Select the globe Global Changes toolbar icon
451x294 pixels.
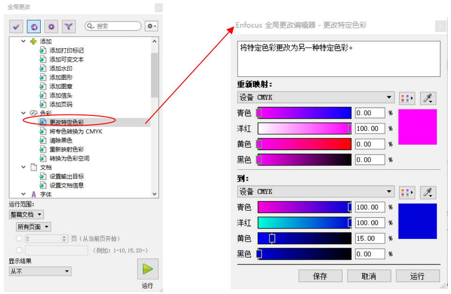[33, 27]
